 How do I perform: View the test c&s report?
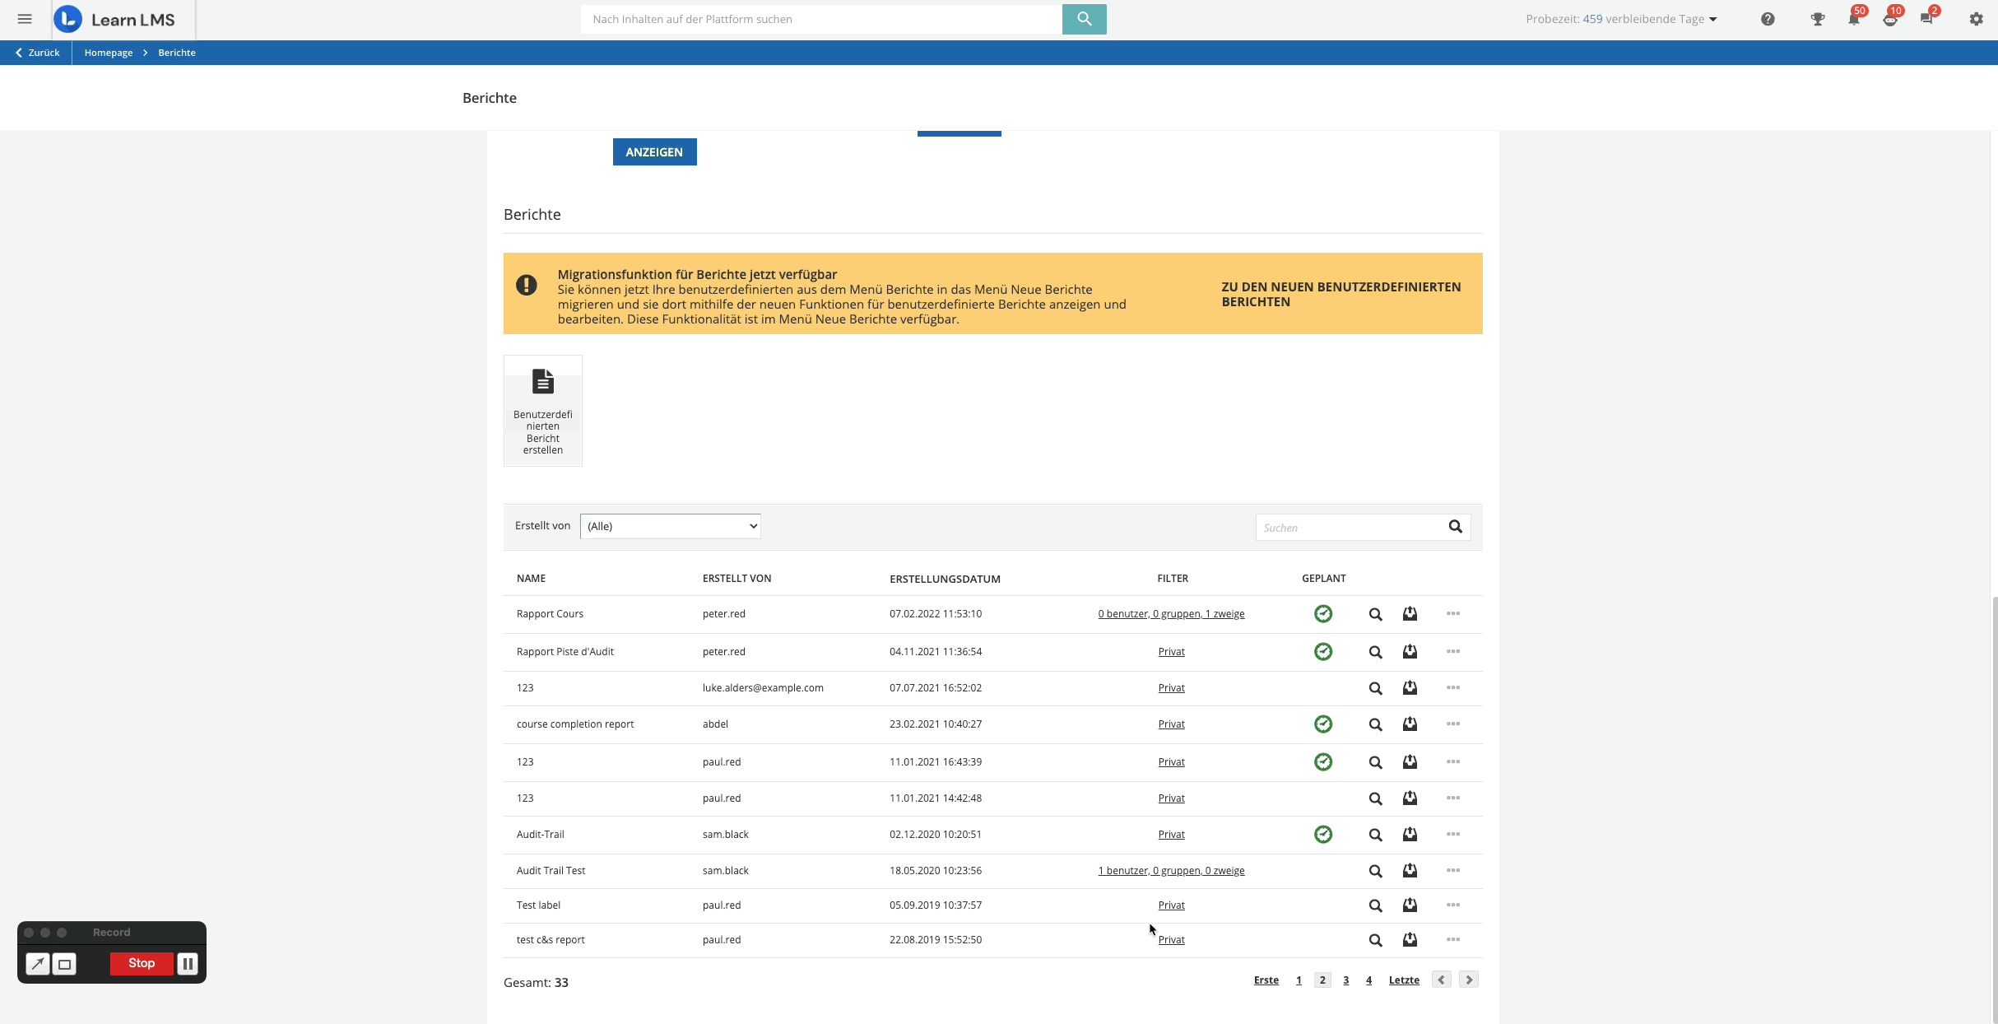(1375, 940)
